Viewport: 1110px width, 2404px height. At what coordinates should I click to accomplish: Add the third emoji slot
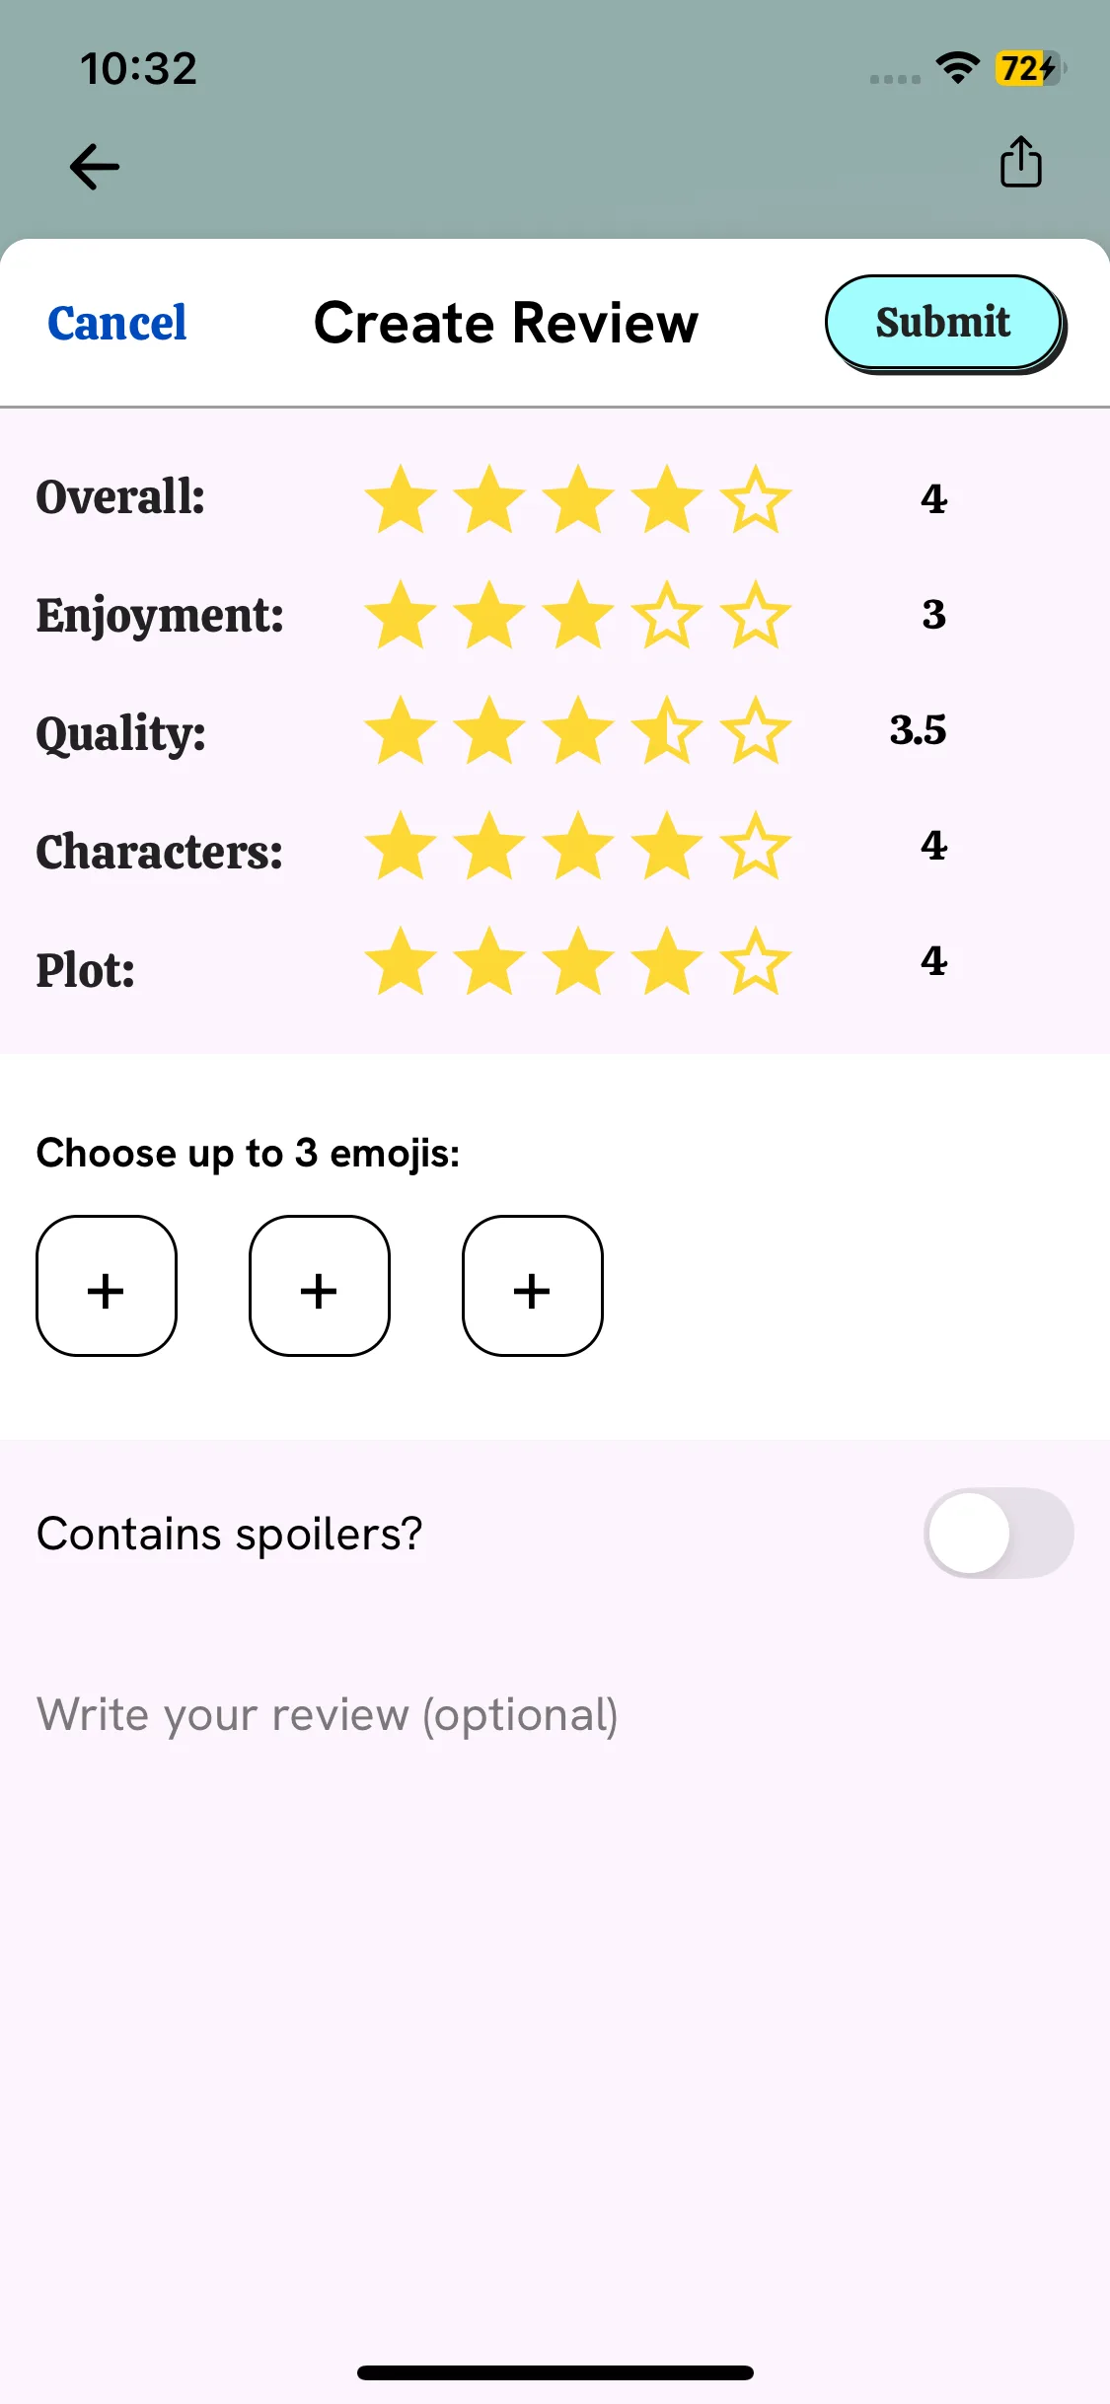(533, 1286)
